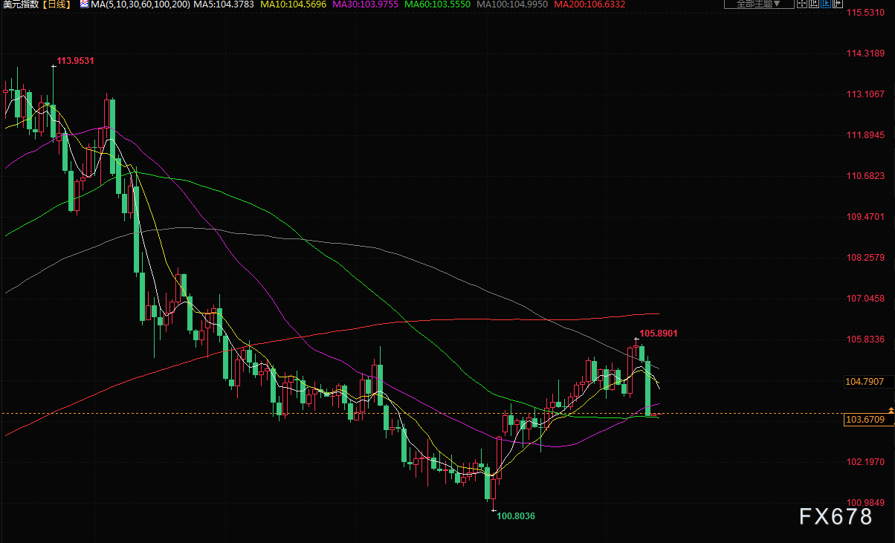Click the 105.8336 axis value
Viewport: 895px width, 543px height.
point(865,339)
